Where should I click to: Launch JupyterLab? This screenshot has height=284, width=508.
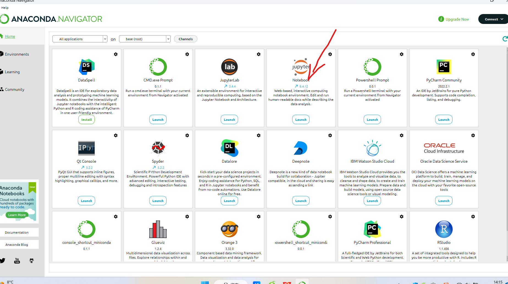[230, 119]
